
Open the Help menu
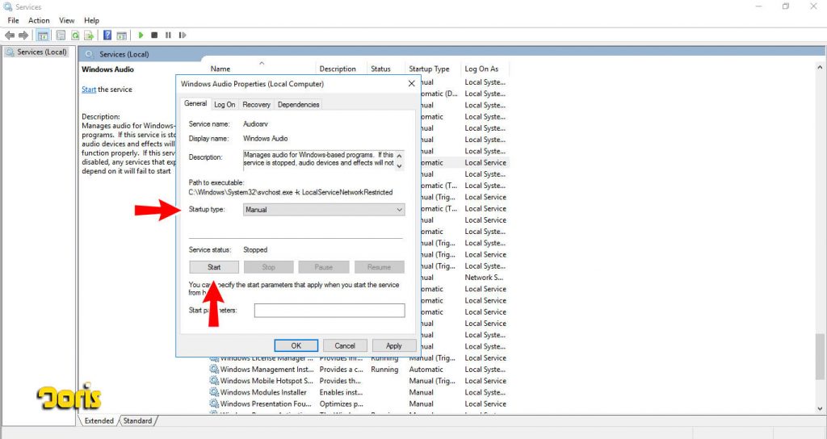[91, 20]
